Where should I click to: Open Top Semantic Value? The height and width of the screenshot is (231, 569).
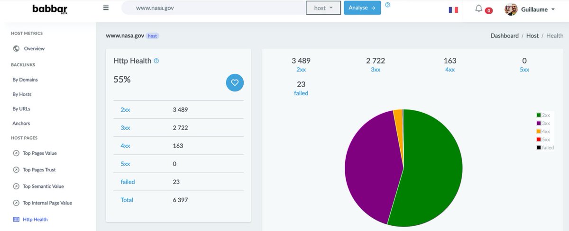(x=43, y=187)
